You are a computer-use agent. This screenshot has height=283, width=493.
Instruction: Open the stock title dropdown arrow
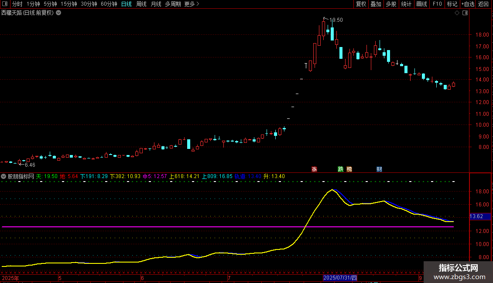(x=58, y=13)
